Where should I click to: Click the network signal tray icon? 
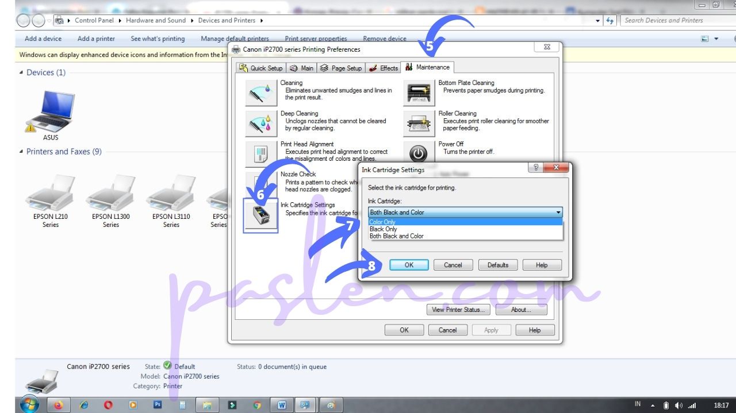691,405
